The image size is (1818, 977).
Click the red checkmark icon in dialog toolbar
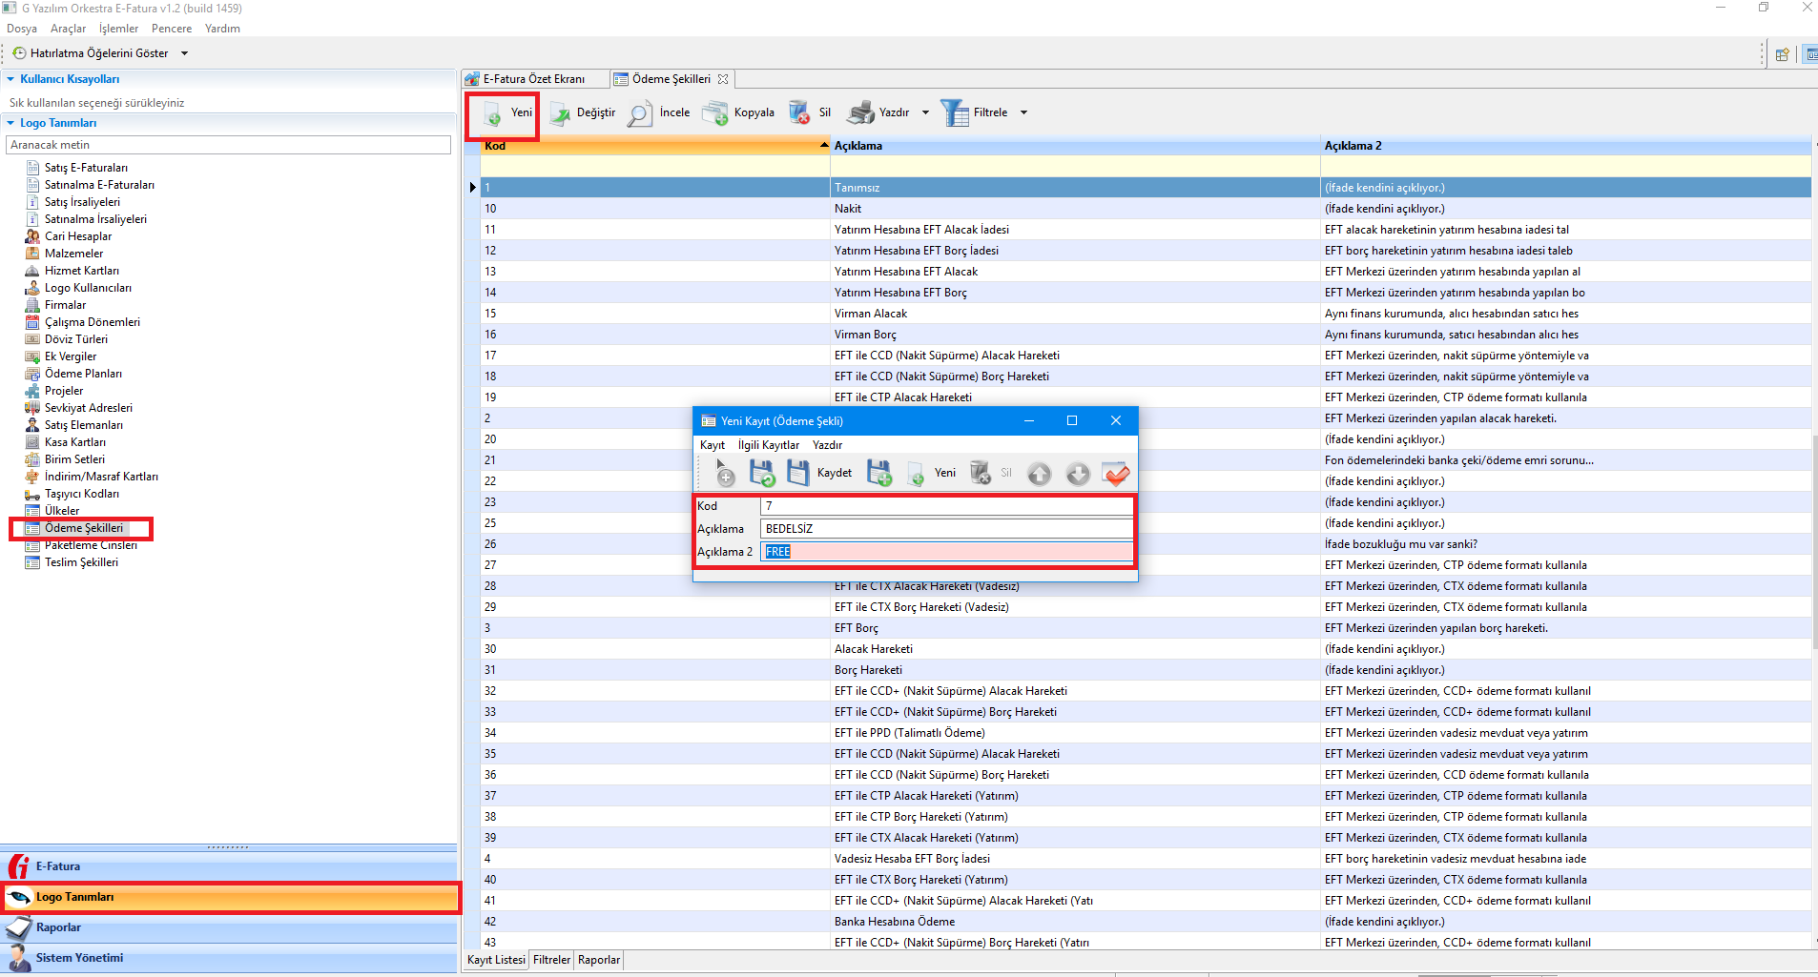[x=1115, y=473]
